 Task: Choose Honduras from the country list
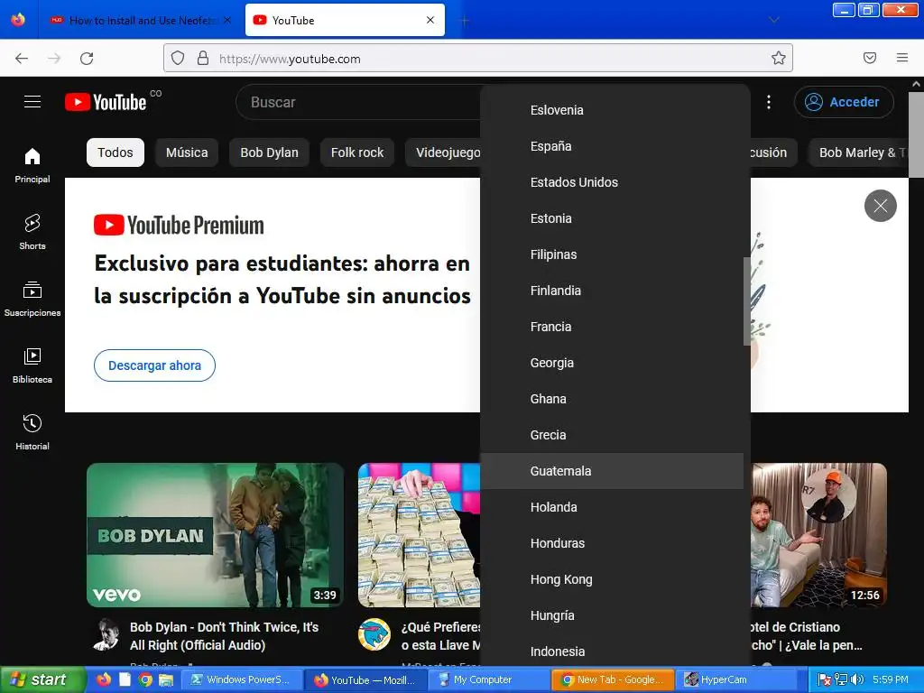click(612, 543)
